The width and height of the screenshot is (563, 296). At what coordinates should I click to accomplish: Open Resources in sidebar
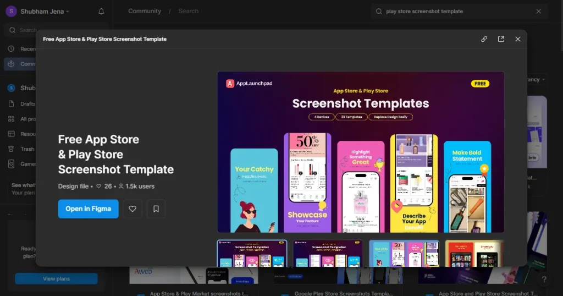point(20,134)
